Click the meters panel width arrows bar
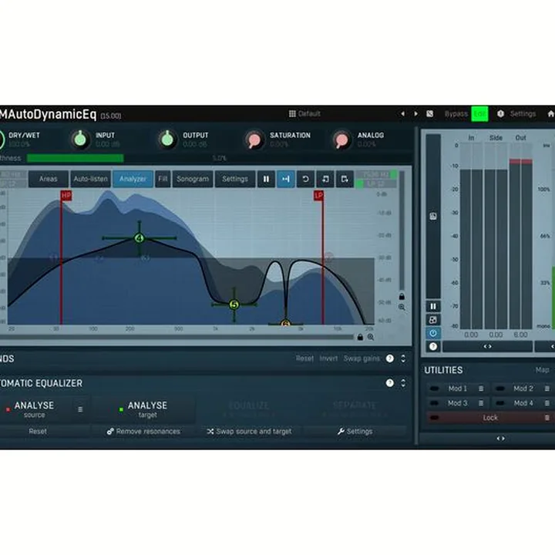Screen dimensions: 555x555 487,347
